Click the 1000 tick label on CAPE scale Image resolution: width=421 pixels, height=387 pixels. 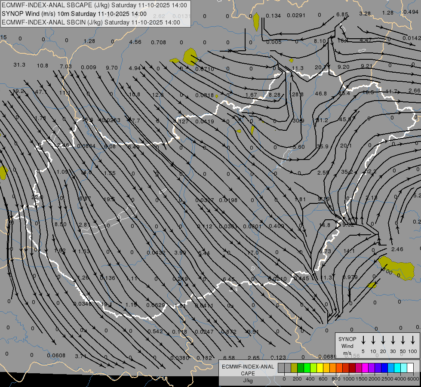[348, 379]
